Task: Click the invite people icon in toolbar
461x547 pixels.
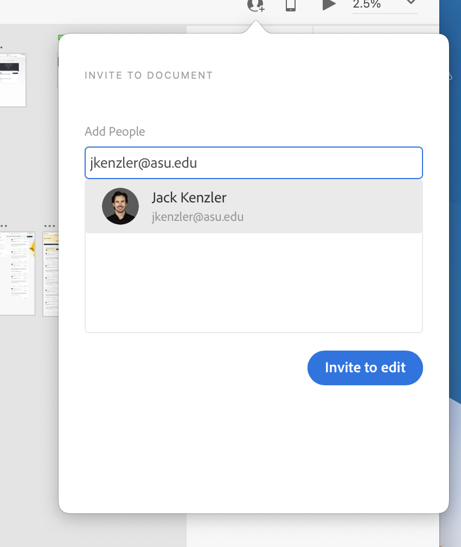Action: point(255,6)
